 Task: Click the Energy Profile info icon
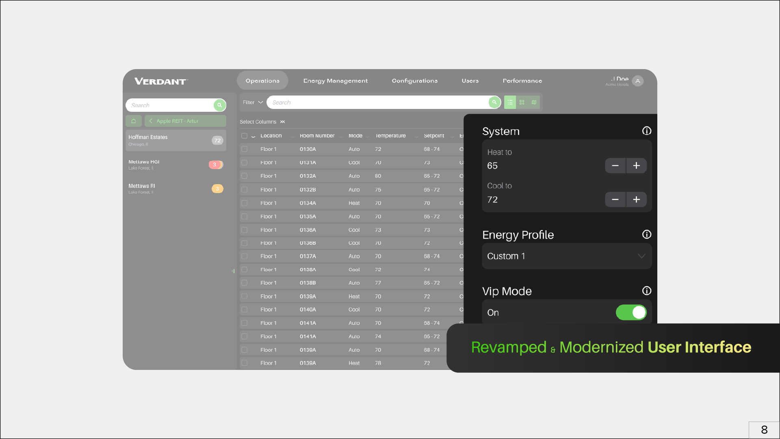click(x=646, y=235)
